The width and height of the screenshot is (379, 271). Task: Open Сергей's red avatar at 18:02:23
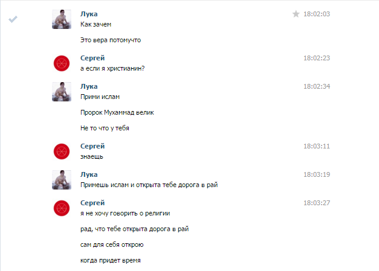click(x=62, y=63)
